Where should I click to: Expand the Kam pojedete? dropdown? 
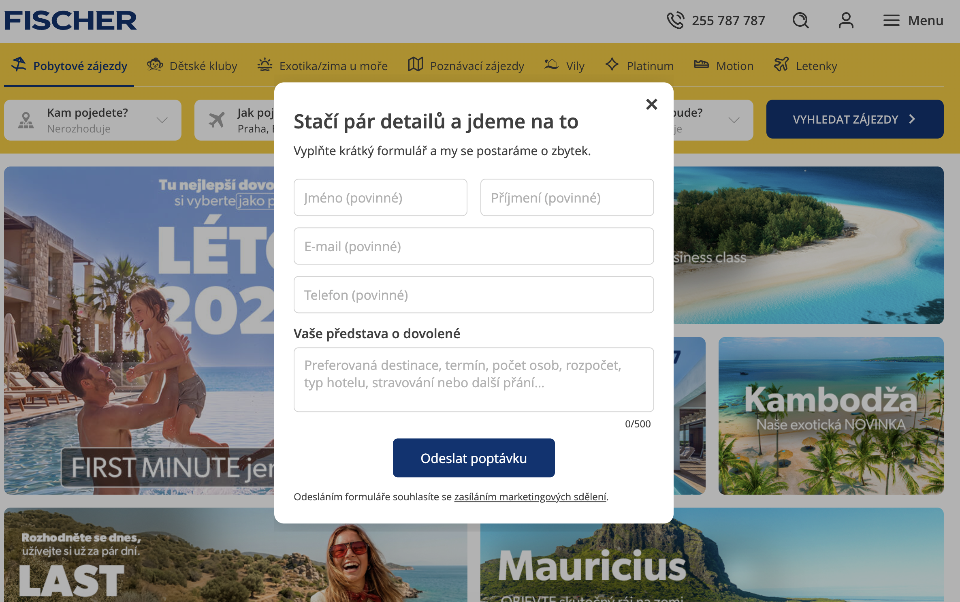pos(93,120)
